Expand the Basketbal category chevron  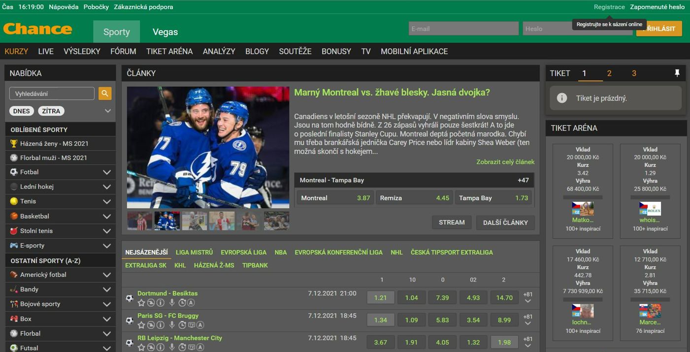click(106, 216)
